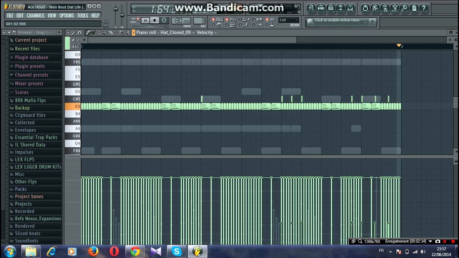The width and height of the screenshot is (459, 258).
Task: Click the tempo 130.000 display
Action: point(181,20)
